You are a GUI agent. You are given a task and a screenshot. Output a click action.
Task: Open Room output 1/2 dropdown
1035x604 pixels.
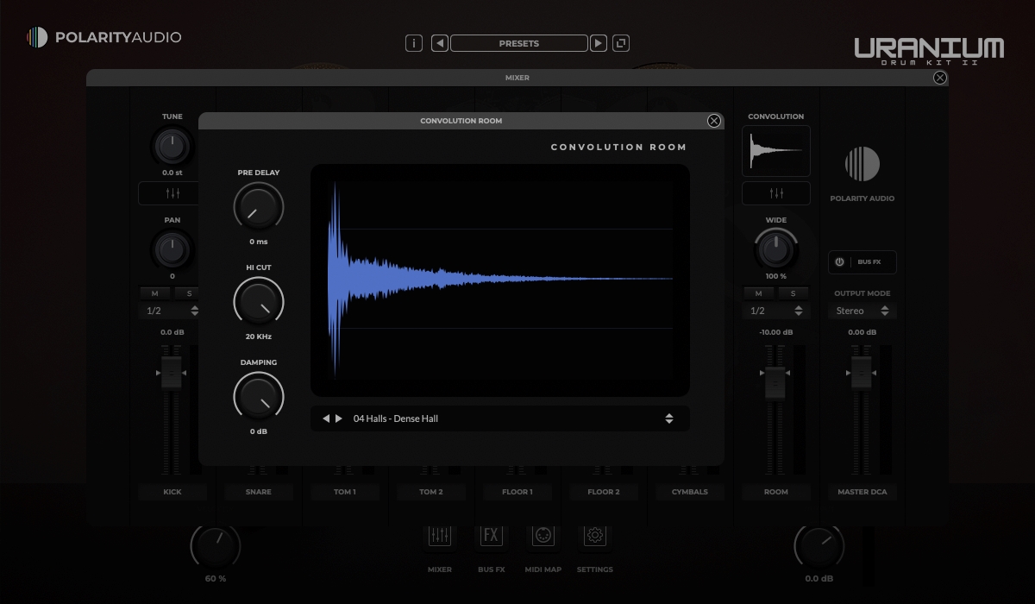[x=776, y=311]
